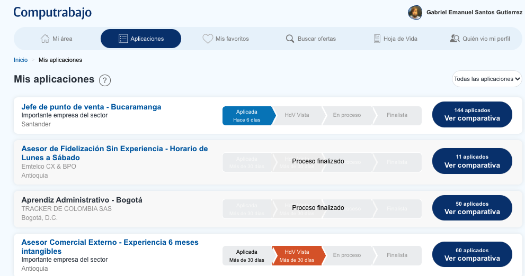Click the Quién vio mi perfil icon

(455, 39)
